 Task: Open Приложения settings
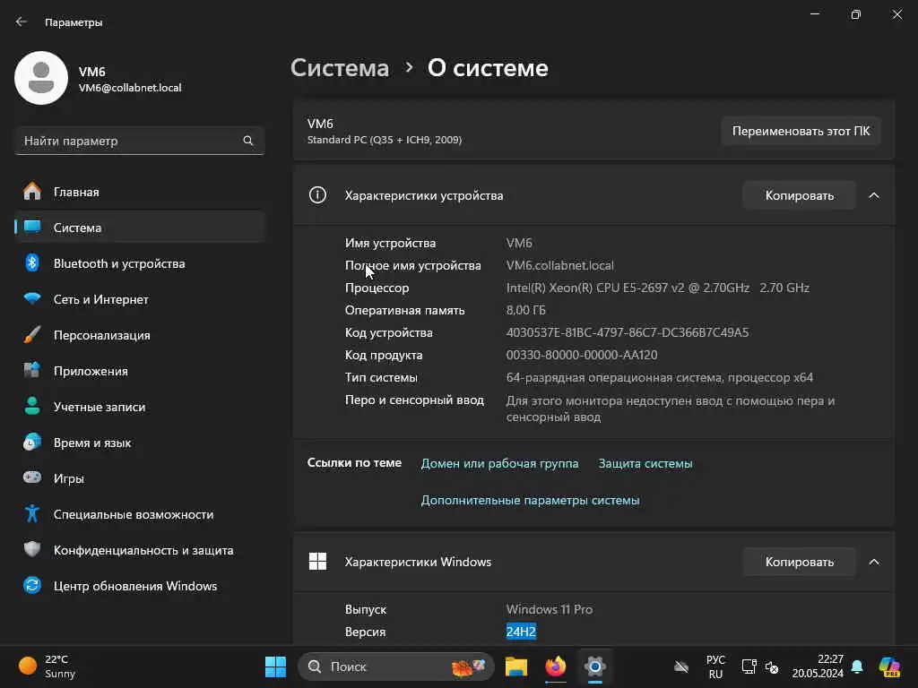coord(139,370)
